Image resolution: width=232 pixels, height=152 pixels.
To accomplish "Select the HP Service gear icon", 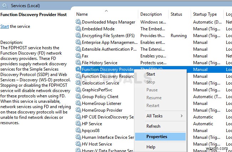I will click(78, 124).
